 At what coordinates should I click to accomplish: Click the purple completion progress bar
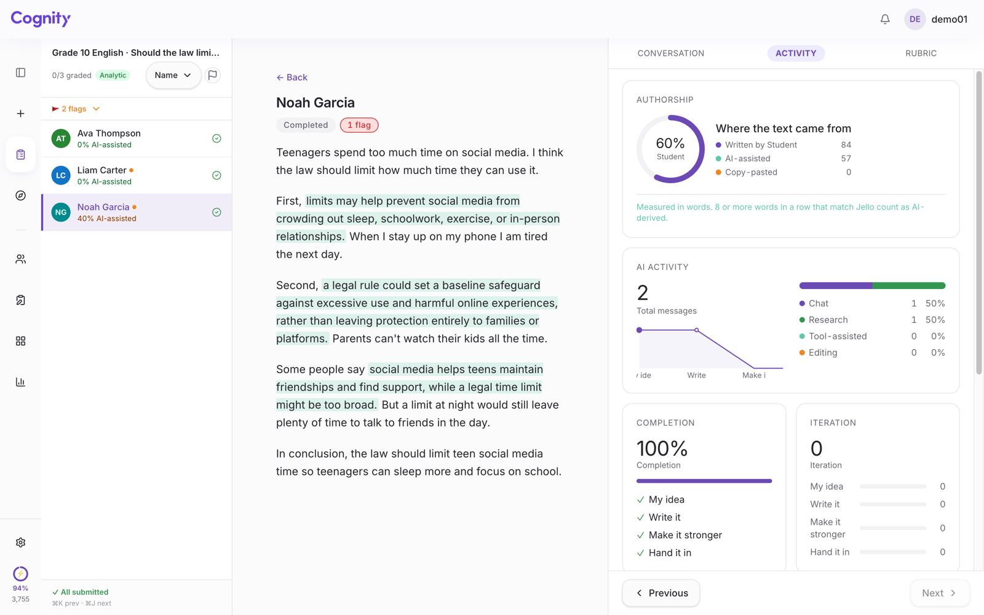click(x=704, y=481)
